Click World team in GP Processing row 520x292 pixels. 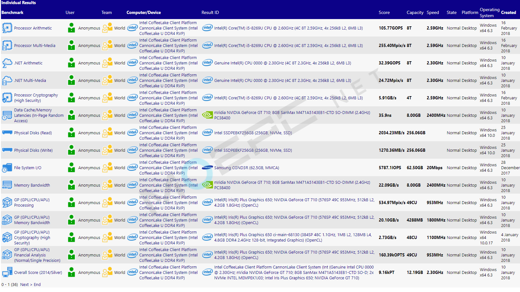tap(119, 202)
